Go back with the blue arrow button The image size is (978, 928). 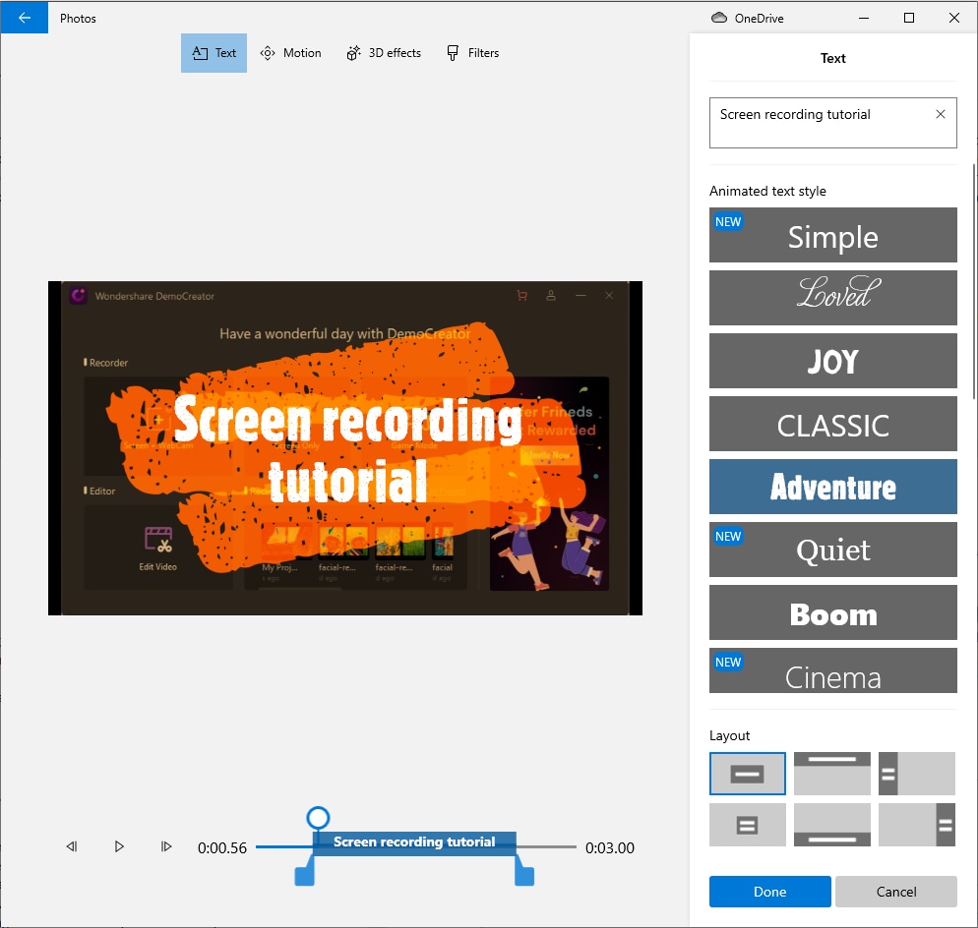(25, 18)
